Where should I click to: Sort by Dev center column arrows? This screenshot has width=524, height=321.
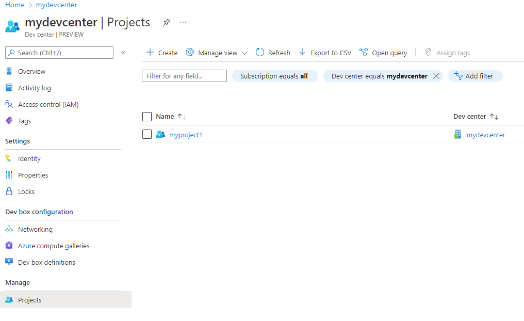coord(494,116)
